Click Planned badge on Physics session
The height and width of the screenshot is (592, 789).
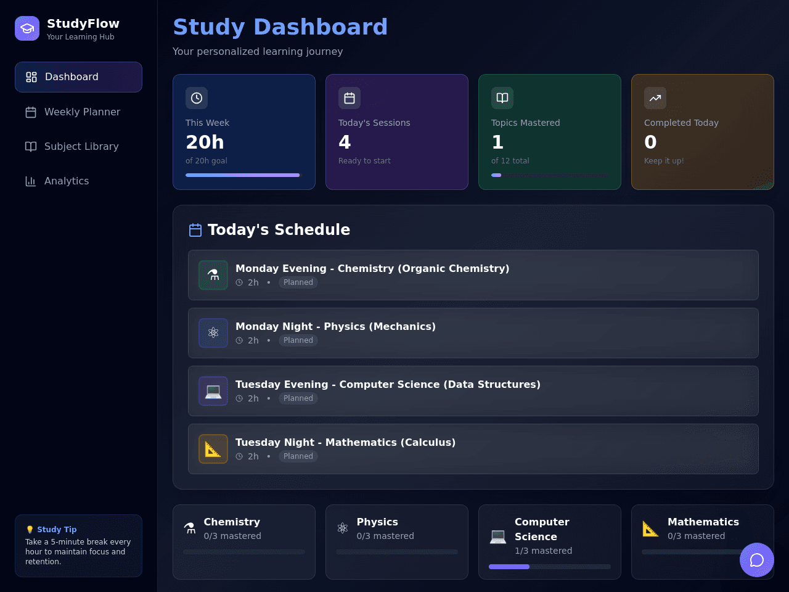click(298, 340)
